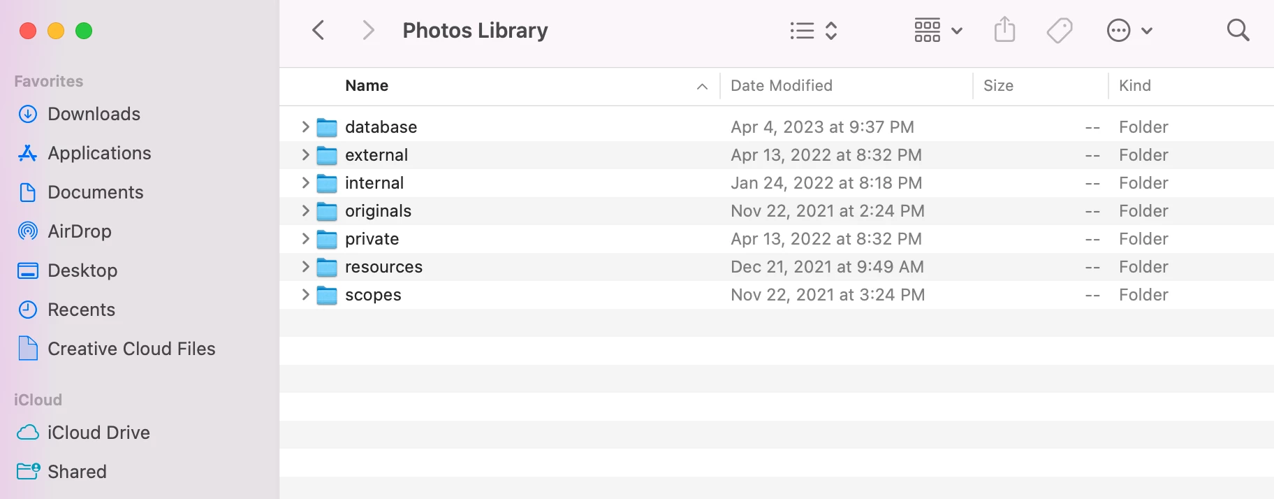The image size is (1274, 499).
Task: Click the Forward navigation arrow
Action: (x=368, y=30)
